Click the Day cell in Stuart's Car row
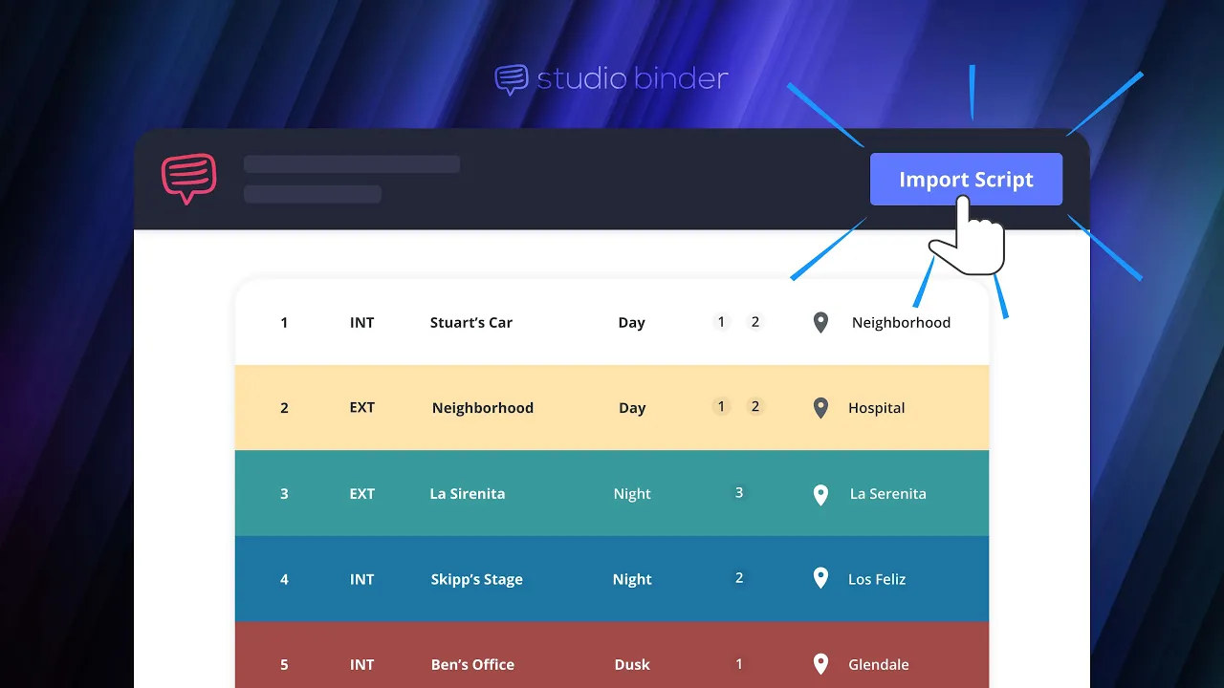Screen dimensions: 1224x688 tap(631, 323)
